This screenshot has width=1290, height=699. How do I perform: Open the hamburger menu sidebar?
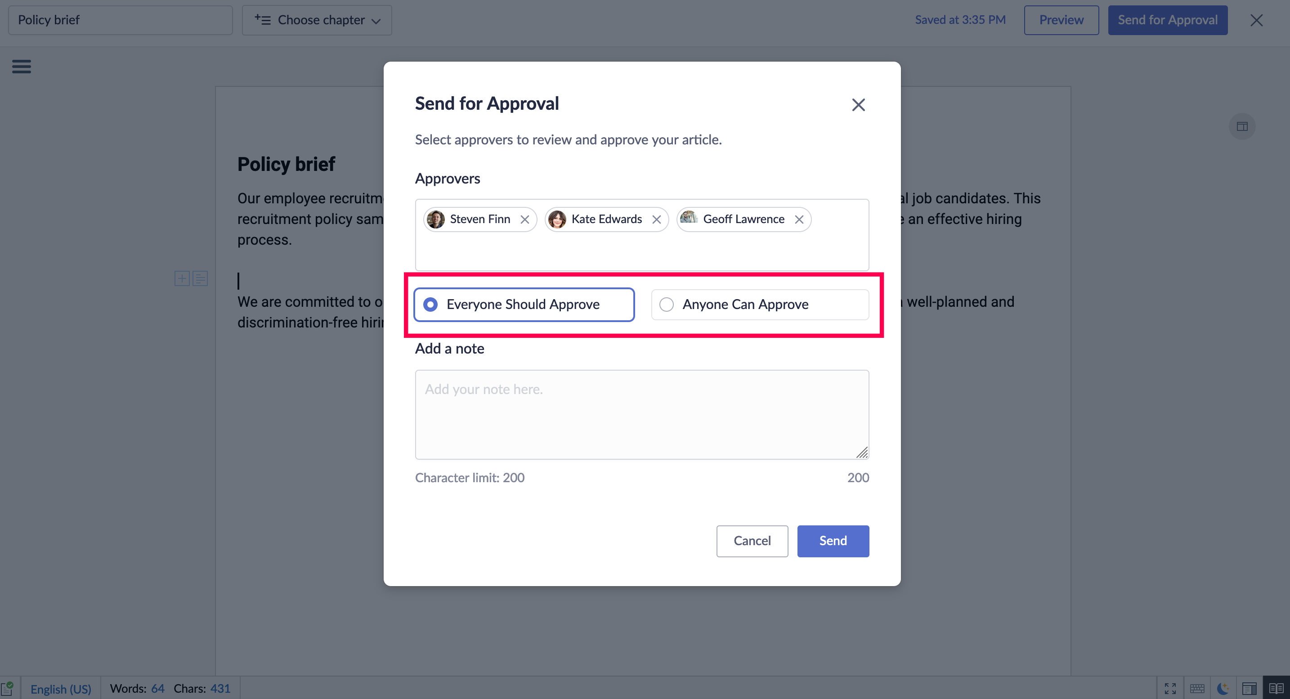pyautogui.click(x=21, y=66)
